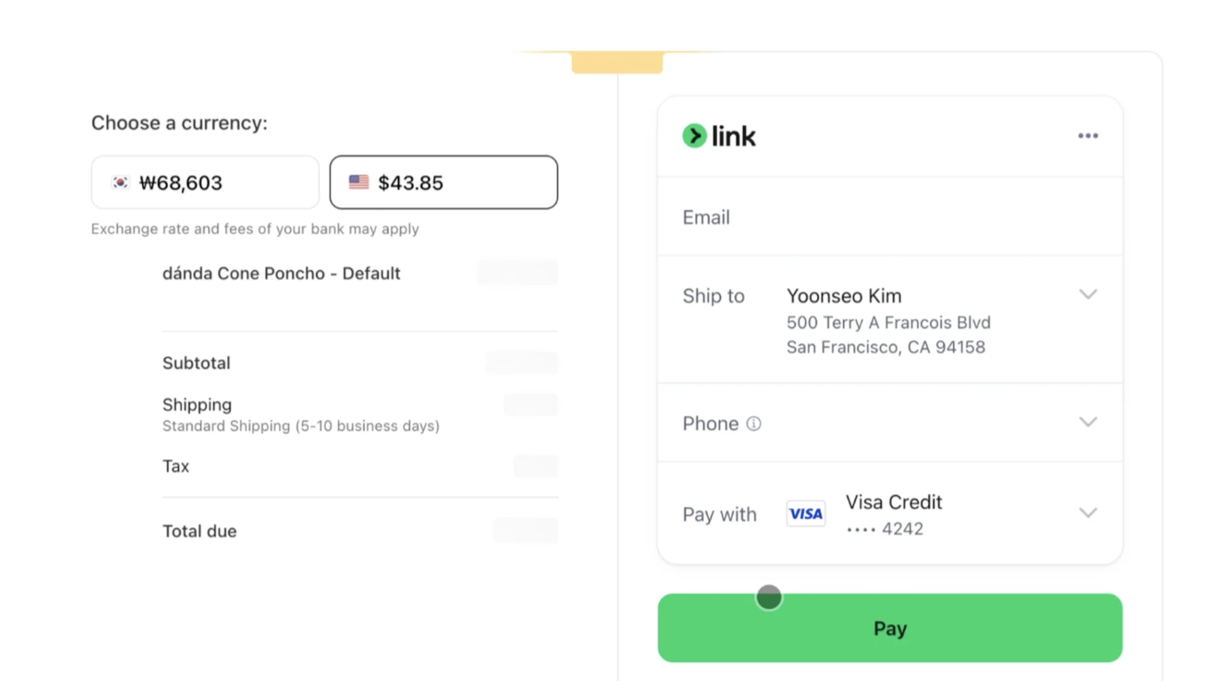
Task: Click the South Korea flag icon
Action: click(120, 183)
